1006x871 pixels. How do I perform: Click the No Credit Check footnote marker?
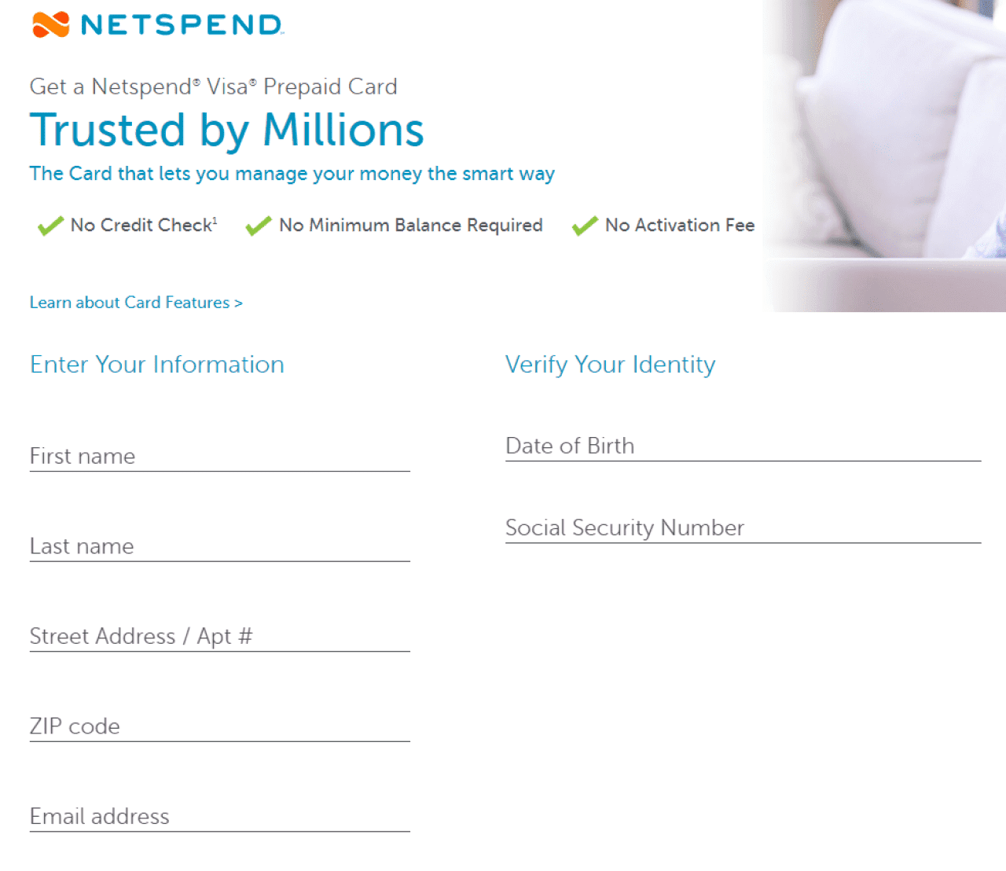click(214, 219)
